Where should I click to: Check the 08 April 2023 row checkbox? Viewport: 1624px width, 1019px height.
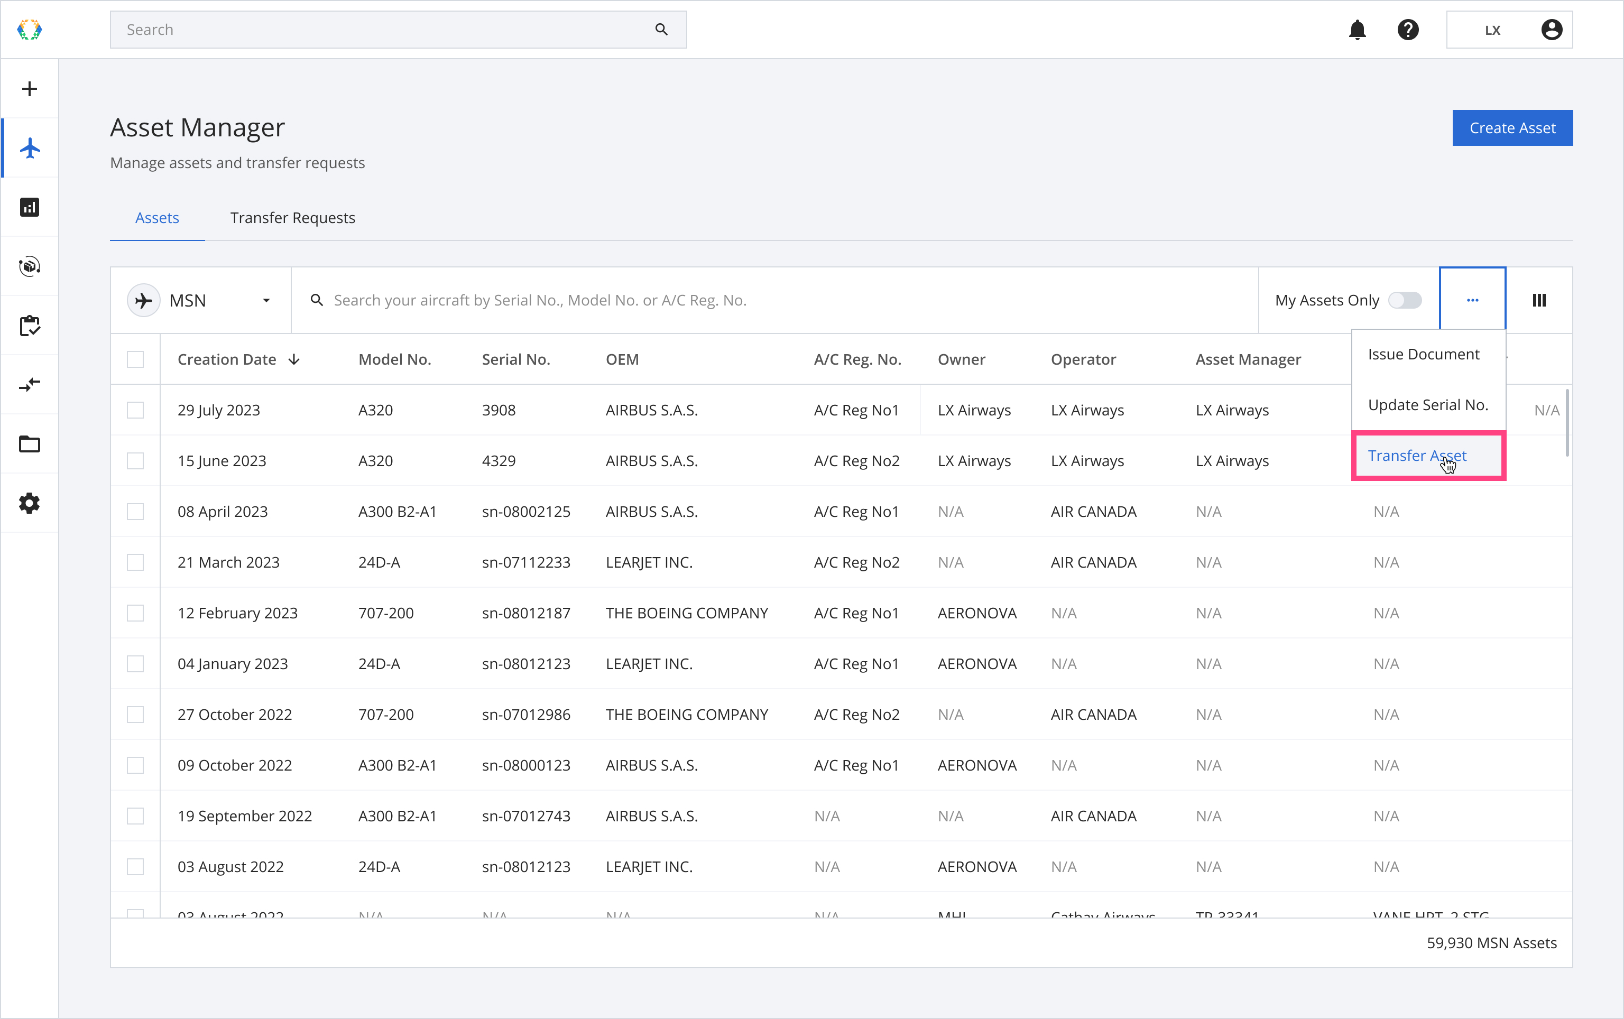coord(135,512)
